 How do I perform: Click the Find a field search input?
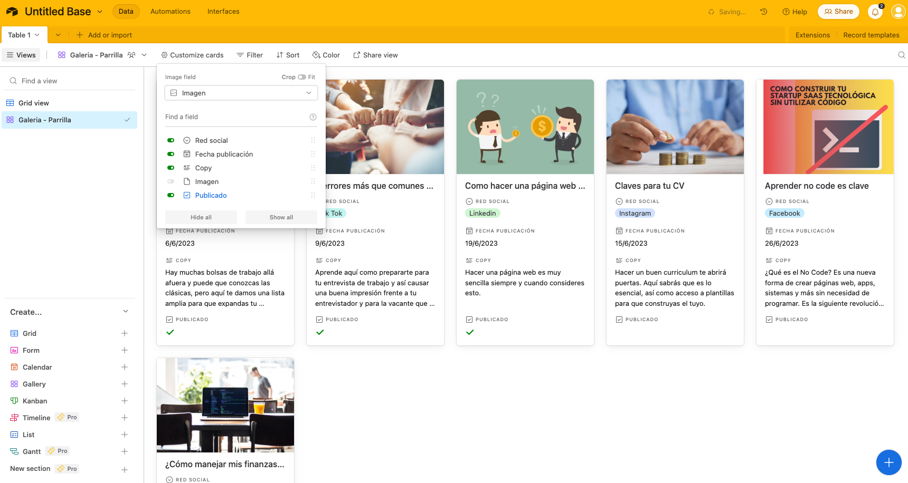[x=235, y=117]
